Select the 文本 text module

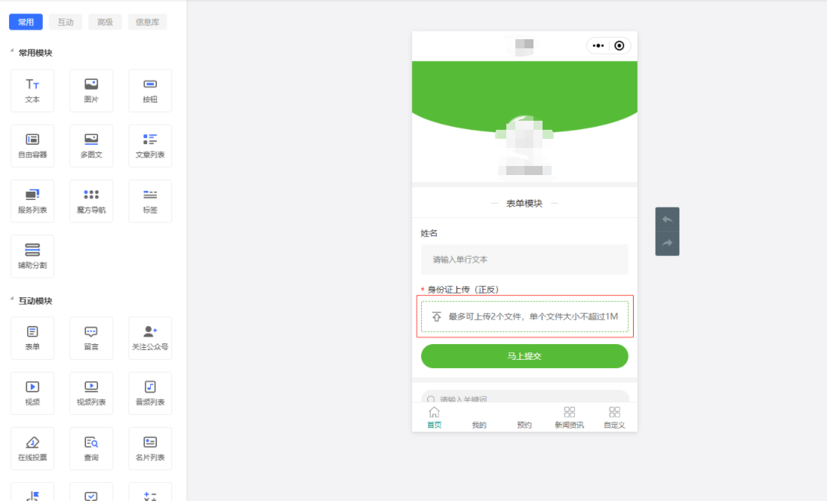click(x=32, y=91)
